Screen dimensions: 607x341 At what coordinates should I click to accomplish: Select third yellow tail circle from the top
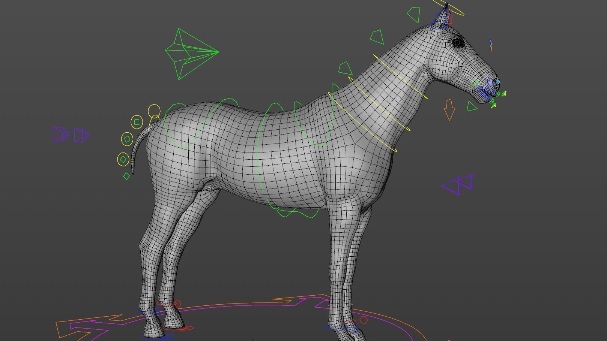[127, 139]
